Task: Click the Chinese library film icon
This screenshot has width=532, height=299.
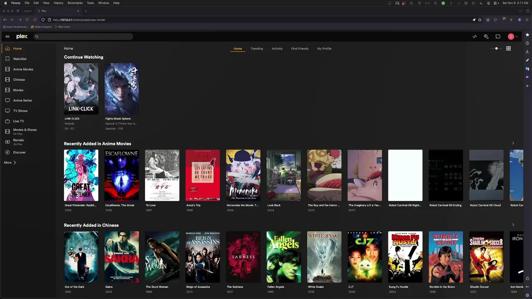Action: [x=7, y=80]
